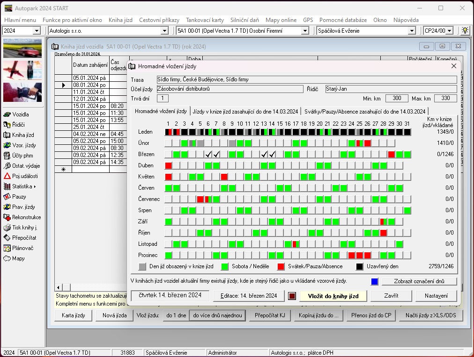Open Ostat. výdaje in the sidebar

pyautogui.click(x=22, y=165)
